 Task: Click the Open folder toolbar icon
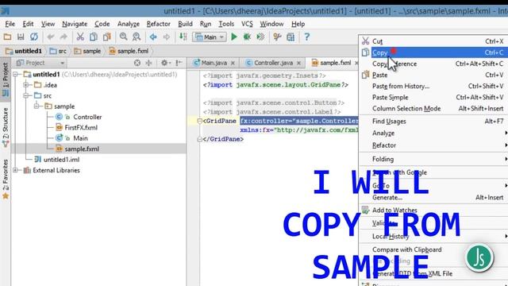point(7,37)
